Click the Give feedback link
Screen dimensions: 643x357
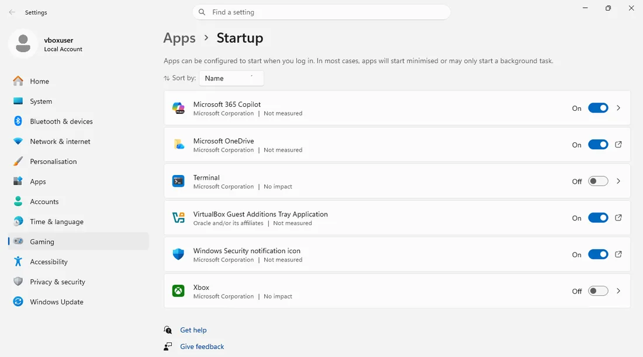click(x=202, y=346)
